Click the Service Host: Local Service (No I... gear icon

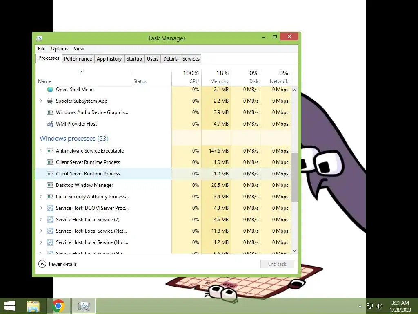(x=50, y=242)
